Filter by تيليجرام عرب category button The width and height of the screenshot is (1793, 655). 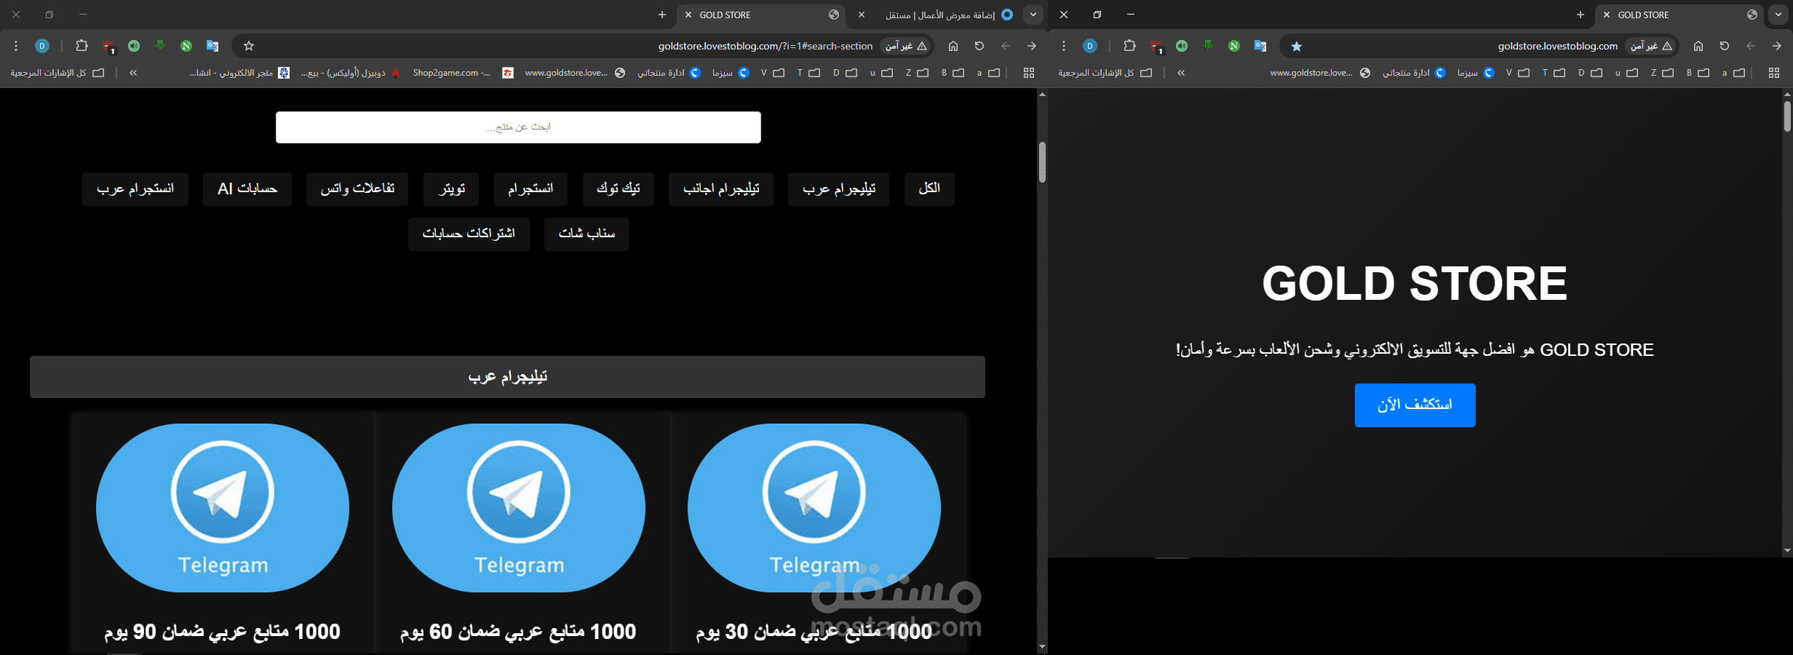click(838, 189)
